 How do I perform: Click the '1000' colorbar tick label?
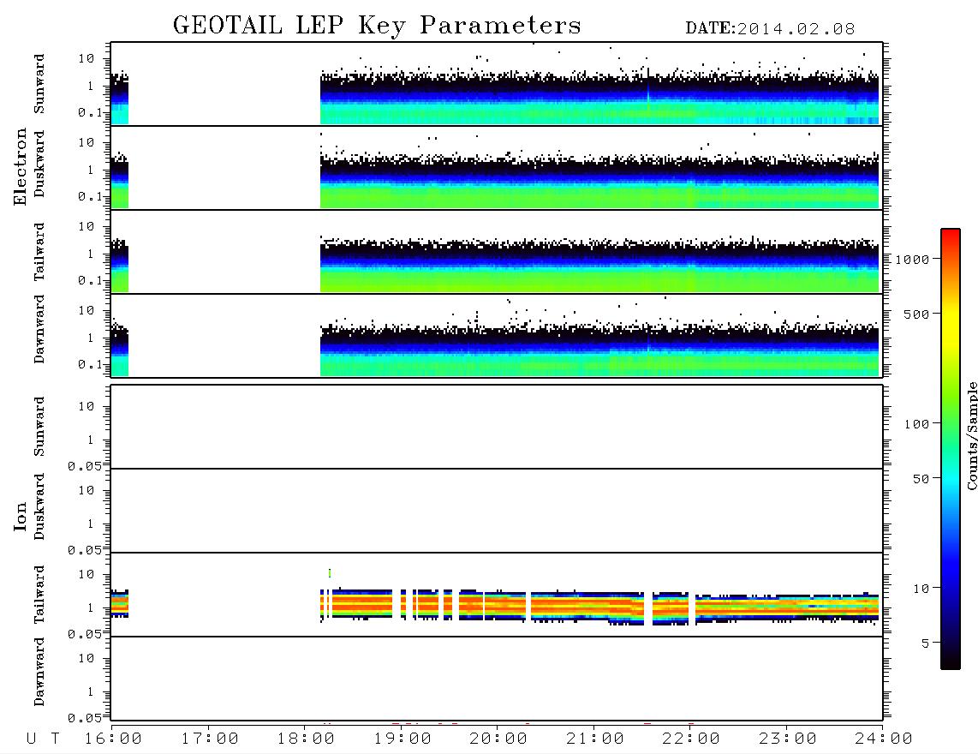click(x=913, y=260)
